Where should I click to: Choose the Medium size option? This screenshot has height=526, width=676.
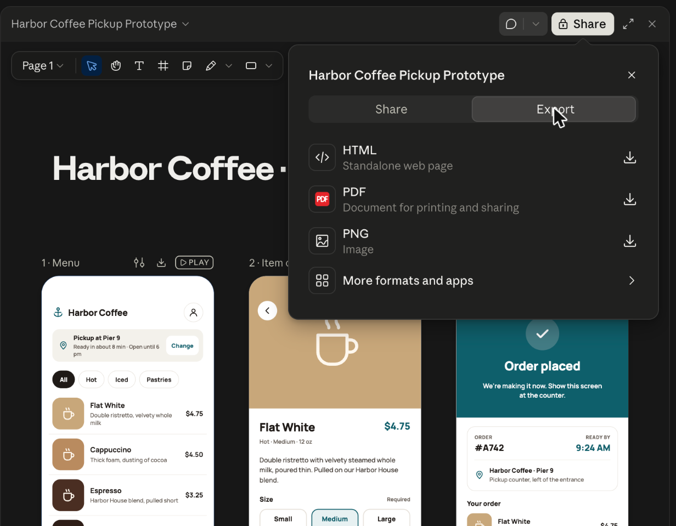coord(335,519)
